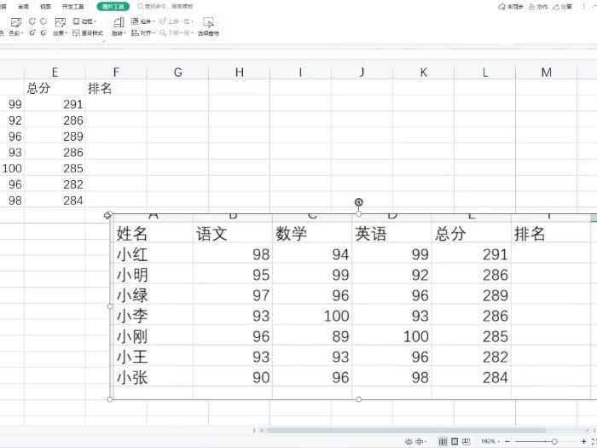
Task: Switch to page break preview icon
Action: click(466, 441)
